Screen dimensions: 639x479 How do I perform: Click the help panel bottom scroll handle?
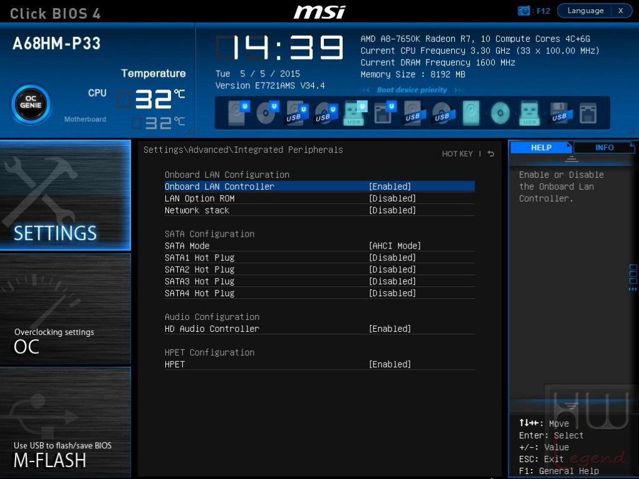click(x=571, y=406)
